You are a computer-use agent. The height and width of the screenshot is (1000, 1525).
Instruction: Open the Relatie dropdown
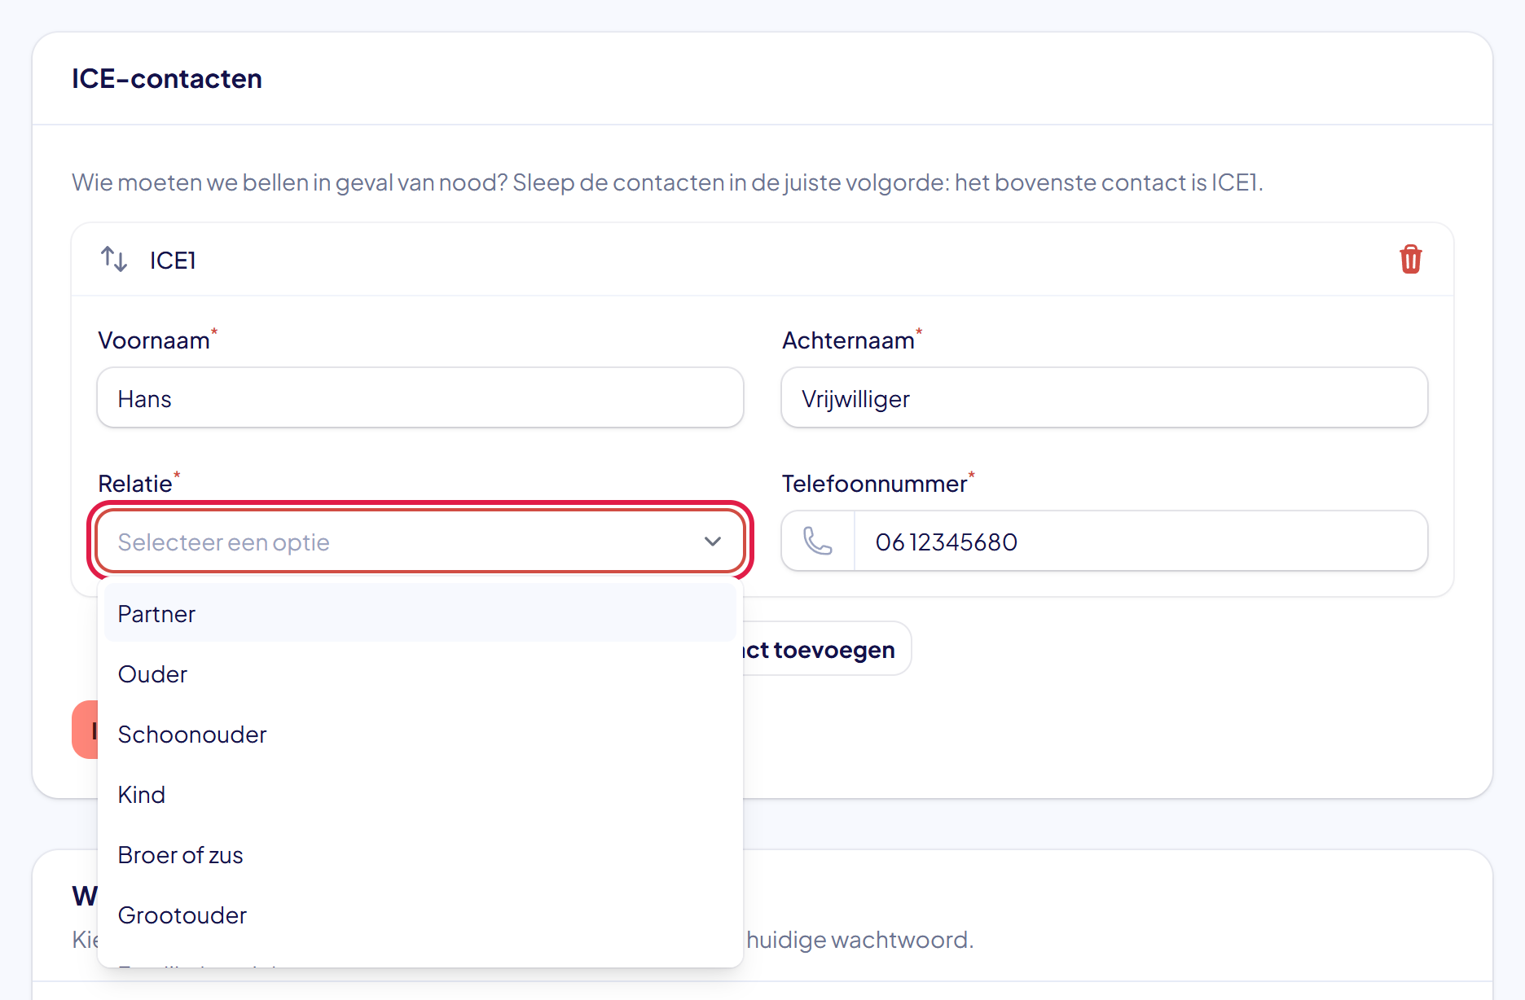(x=420, y=542)
